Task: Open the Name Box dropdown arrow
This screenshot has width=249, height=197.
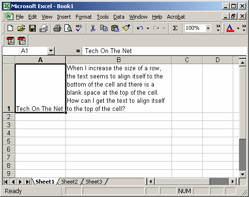Action: tap(51, 51)
